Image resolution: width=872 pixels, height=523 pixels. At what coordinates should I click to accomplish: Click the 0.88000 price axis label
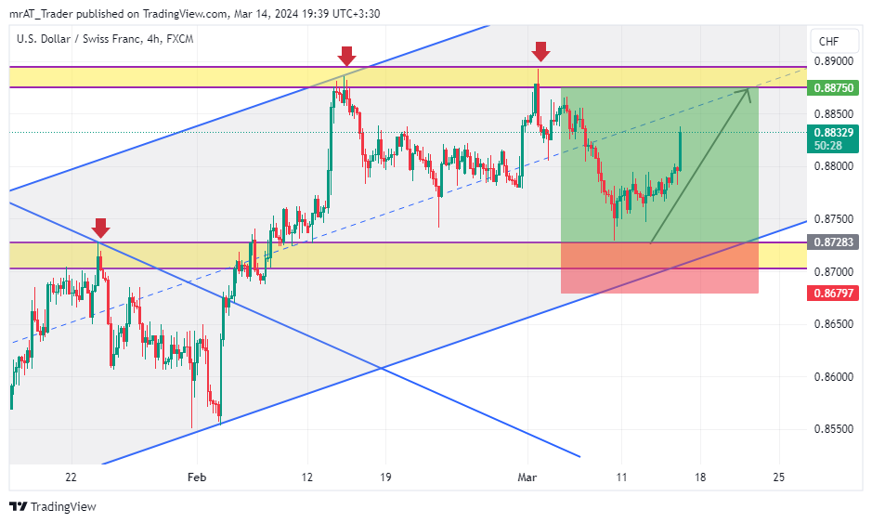coord(834,166)
